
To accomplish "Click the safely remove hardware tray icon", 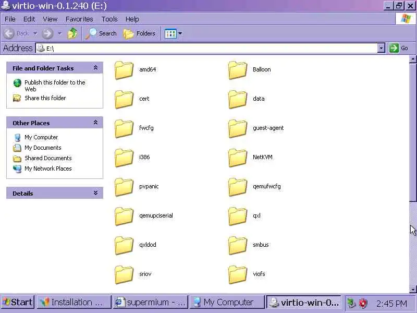I will pyautogui.click(x=351, y=303).
